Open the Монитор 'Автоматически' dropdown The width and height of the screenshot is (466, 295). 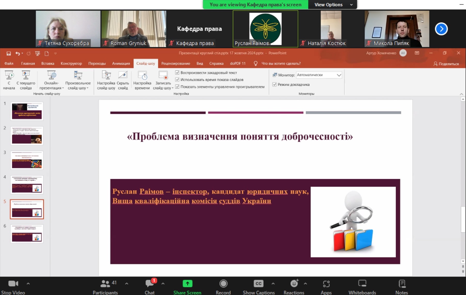pyautogui.click(x=339, y=75)
